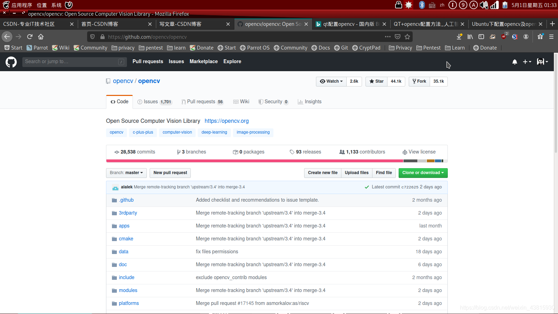Screen dimensions: 558x314
Task: Open Firefox downloads arrow icon
Action: 459,37
